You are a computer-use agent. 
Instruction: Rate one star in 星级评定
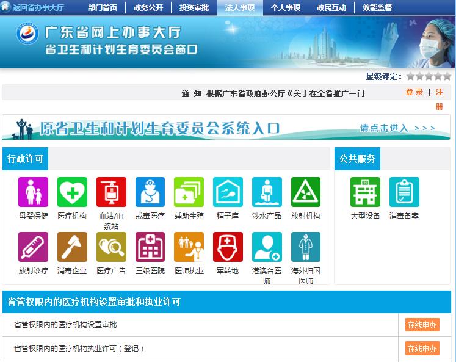coord(410,76)
